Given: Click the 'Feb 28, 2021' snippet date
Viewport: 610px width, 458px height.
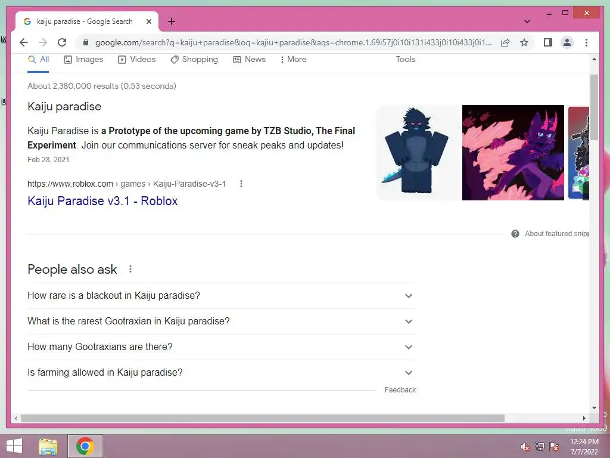Looking at the screenshot, I should (48, 160).
